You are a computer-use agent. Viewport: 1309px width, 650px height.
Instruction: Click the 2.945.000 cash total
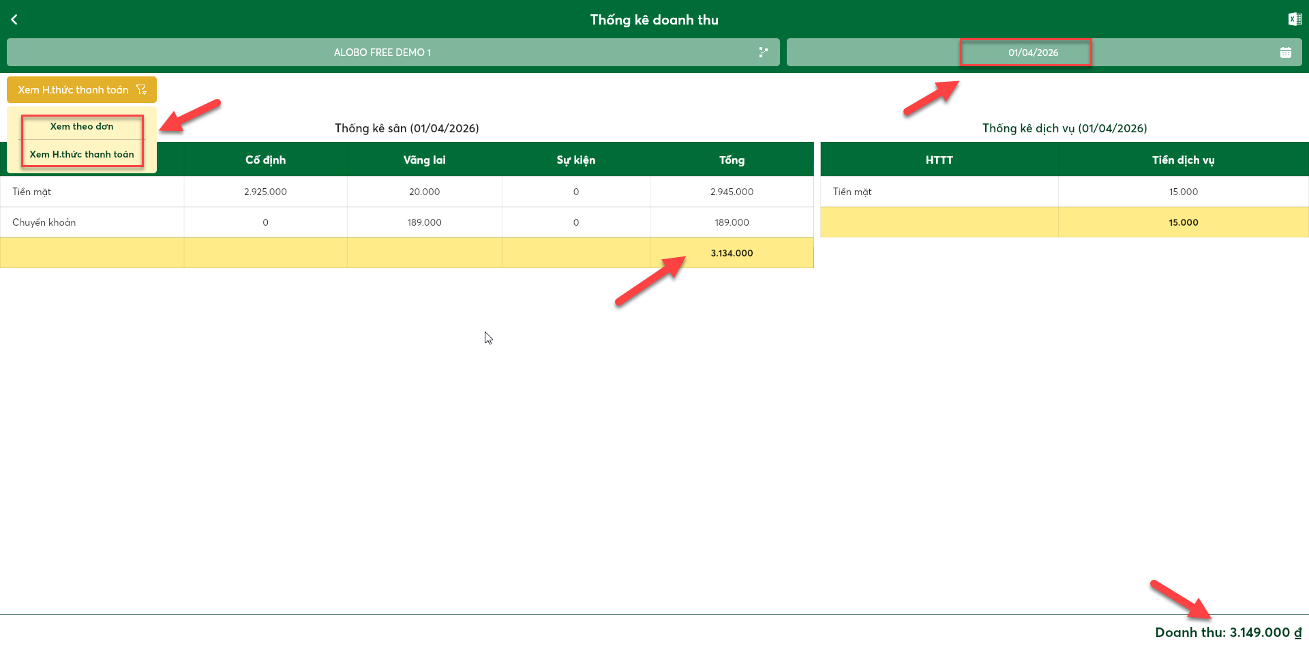tap(732, 192)
